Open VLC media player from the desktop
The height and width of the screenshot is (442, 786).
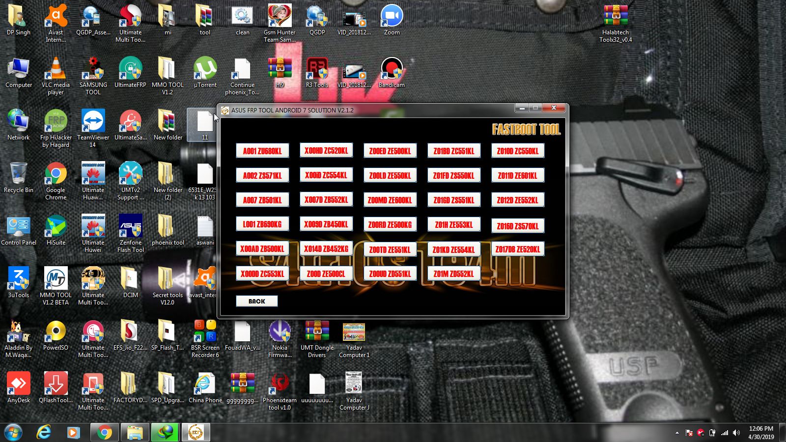(56, 69)
